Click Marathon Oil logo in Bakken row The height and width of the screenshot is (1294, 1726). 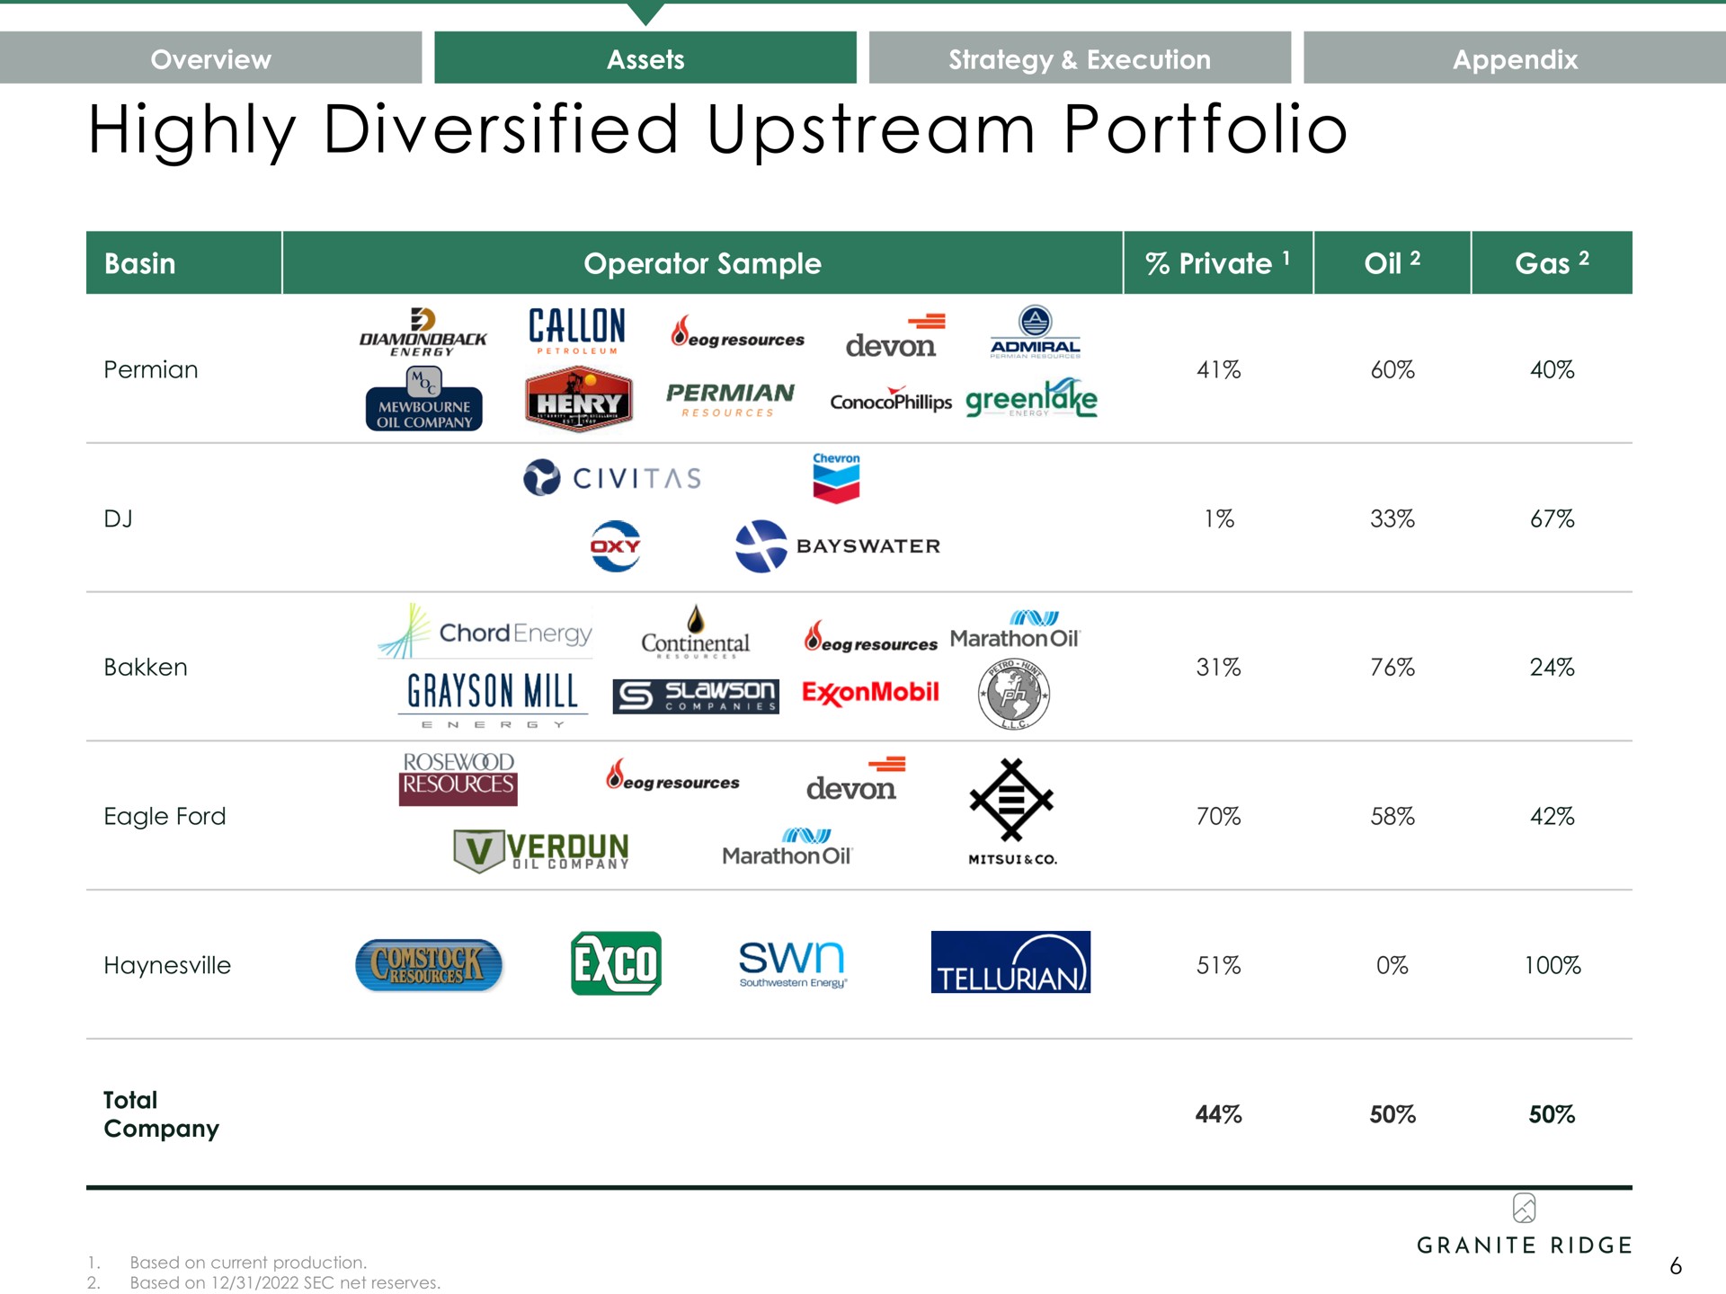click(1015, 630)
